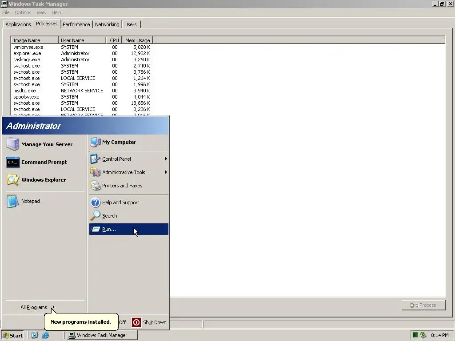Select svchost.exe using 18,856 K
This screenshot has width=455, height=341.
[82, 103]
